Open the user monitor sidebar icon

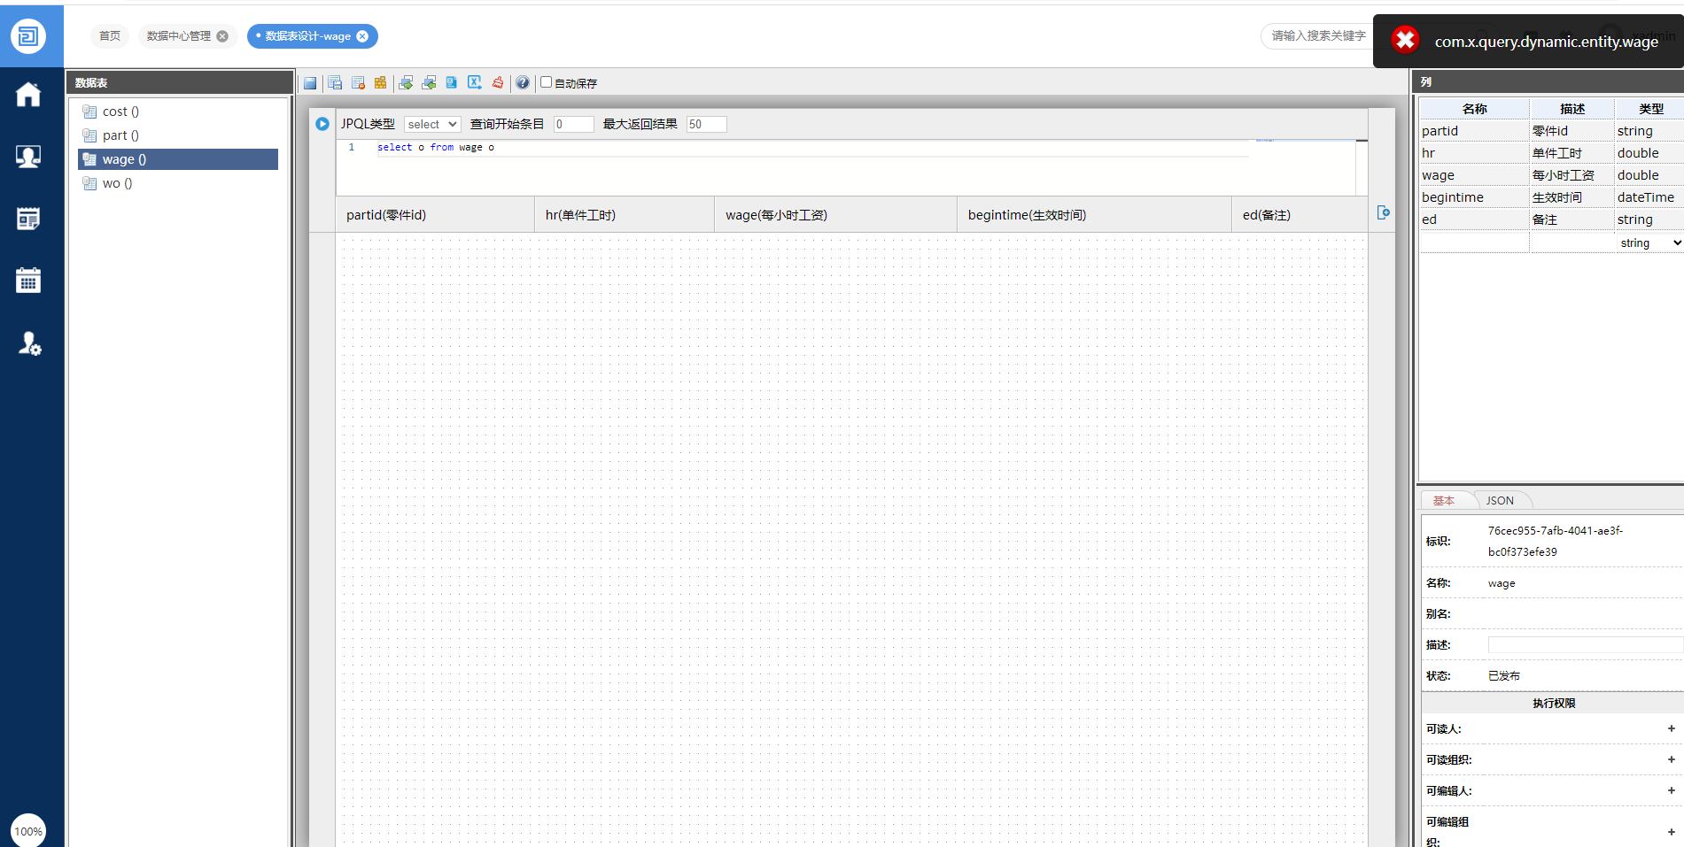[x=28, y=157]
